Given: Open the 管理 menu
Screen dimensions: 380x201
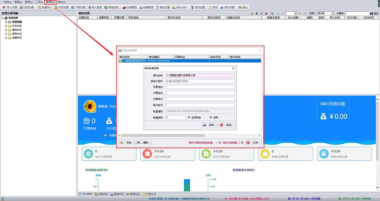Looking at the screenshot, I should (50, 2).
